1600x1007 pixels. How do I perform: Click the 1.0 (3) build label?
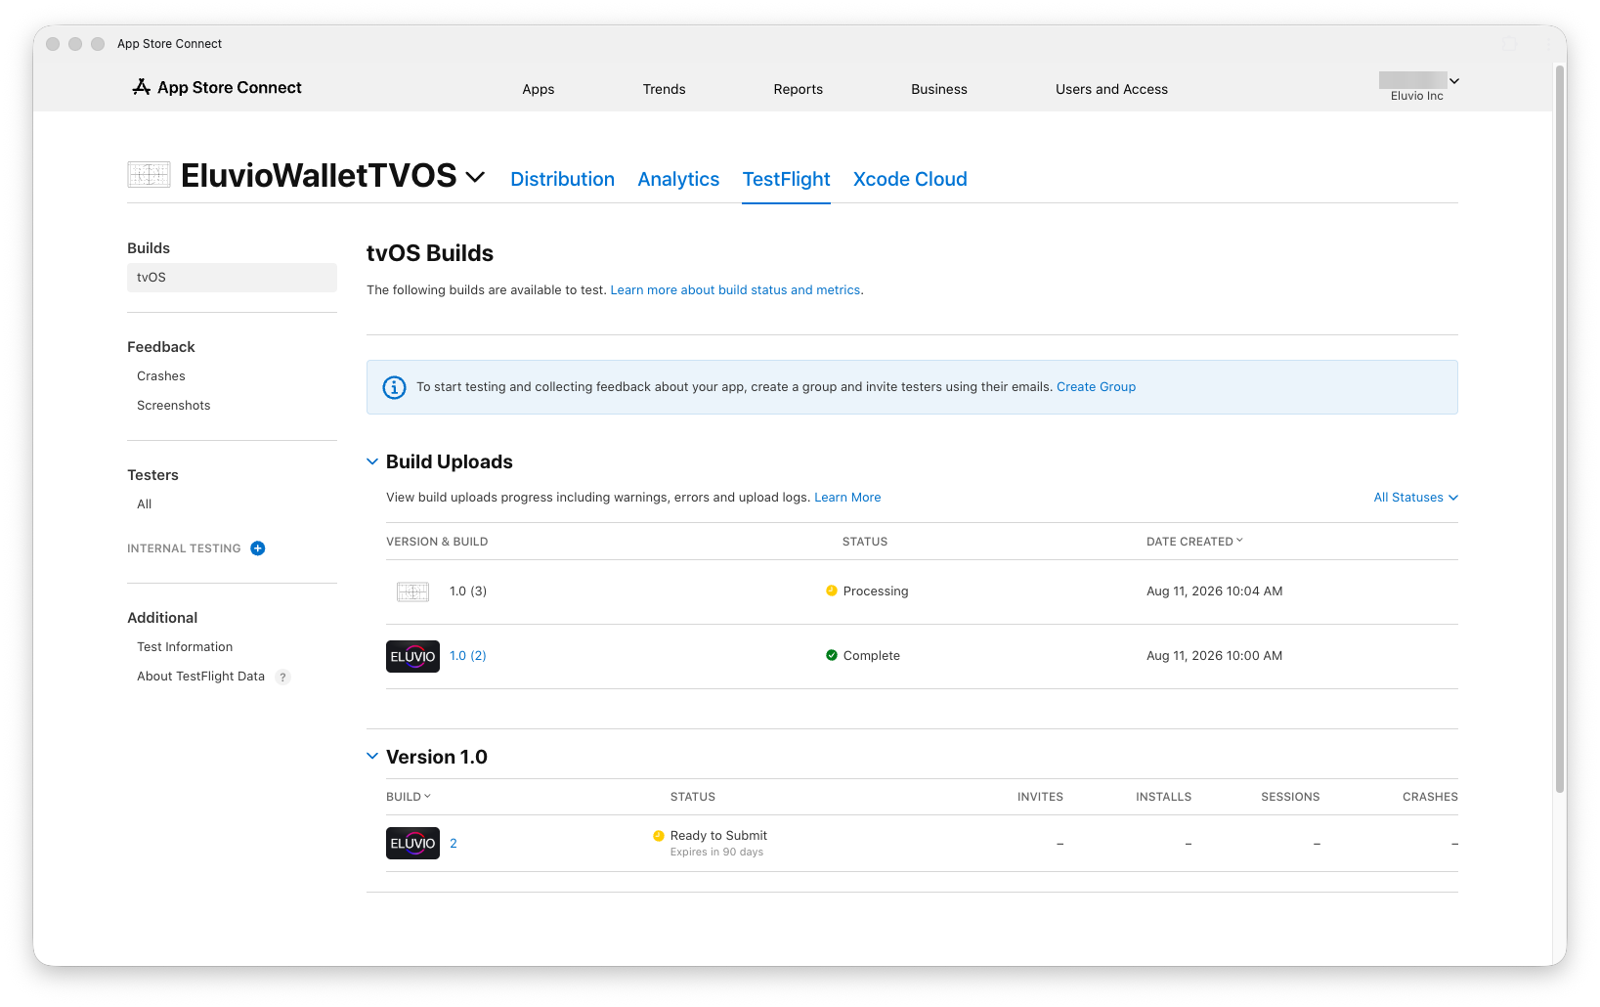tap(468, 591)
